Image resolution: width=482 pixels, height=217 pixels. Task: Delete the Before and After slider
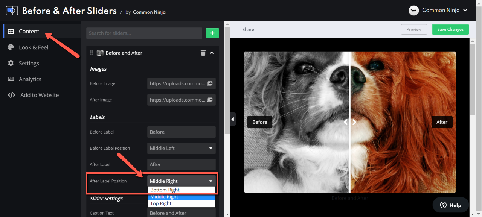203,53
